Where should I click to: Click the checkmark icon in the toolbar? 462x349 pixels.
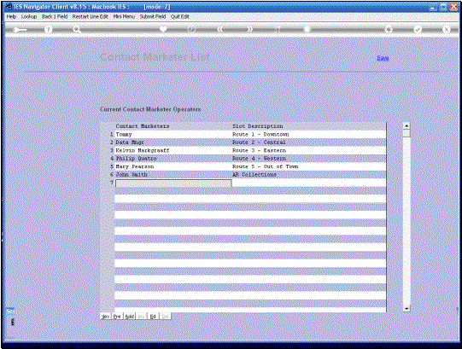tap(418, 30)
